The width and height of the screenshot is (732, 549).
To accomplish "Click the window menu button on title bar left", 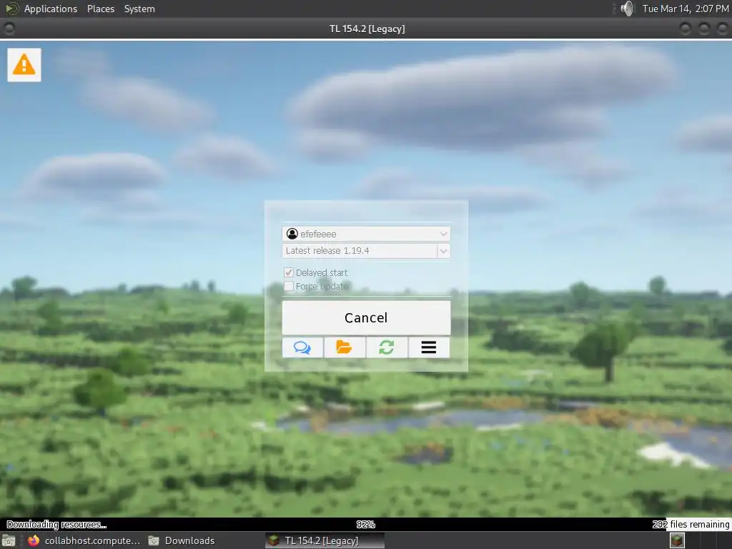I will (9, 29).
